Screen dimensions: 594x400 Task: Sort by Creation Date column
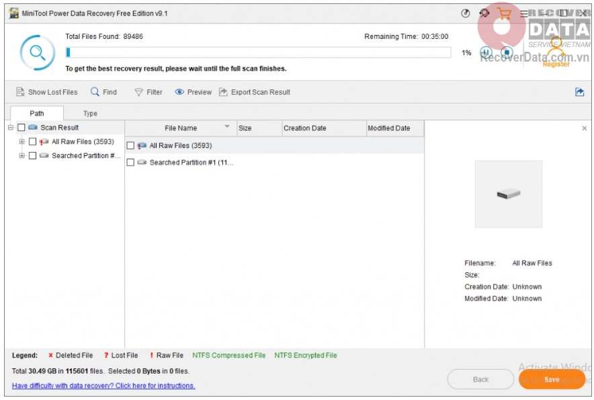tap(325, 128)
